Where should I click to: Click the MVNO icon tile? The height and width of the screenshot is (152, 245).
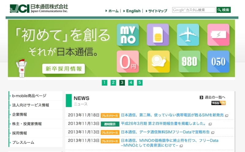(x=128, y=35)
